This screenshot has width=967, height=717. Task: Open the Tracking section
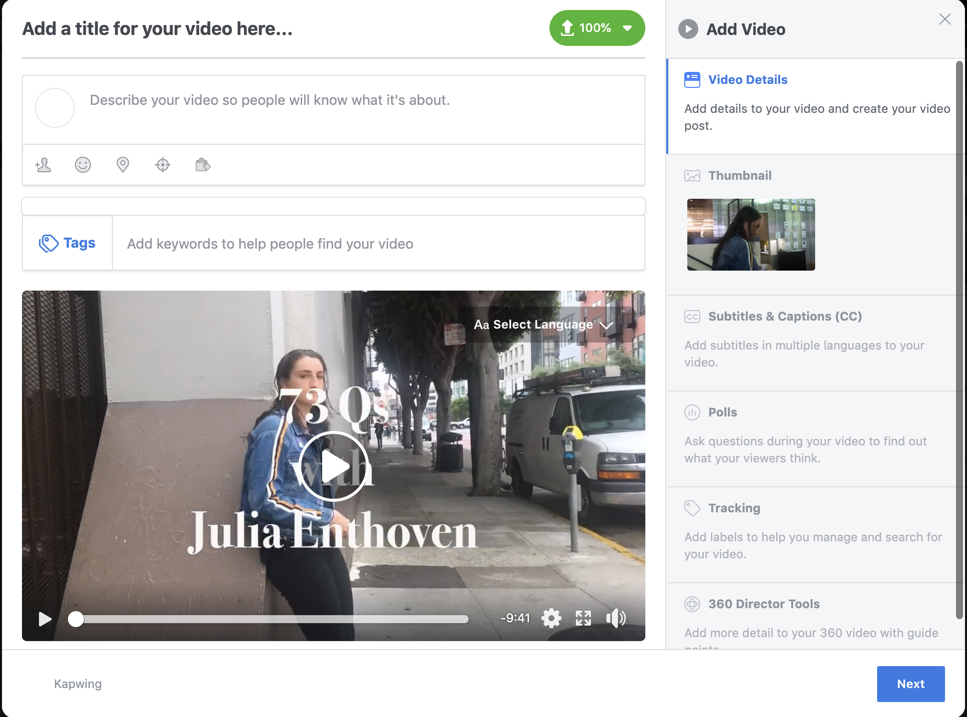tap(734, 508)
